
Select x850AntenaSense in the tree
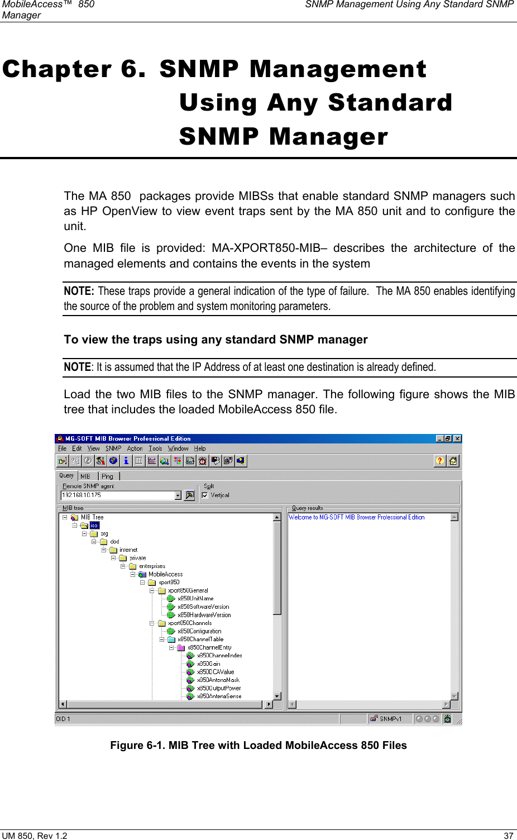click(219, 696)
